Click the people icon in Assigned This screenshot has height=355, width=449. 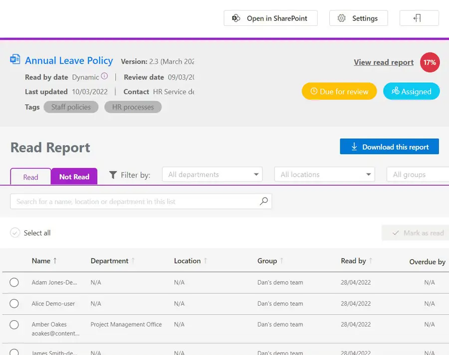395,91
